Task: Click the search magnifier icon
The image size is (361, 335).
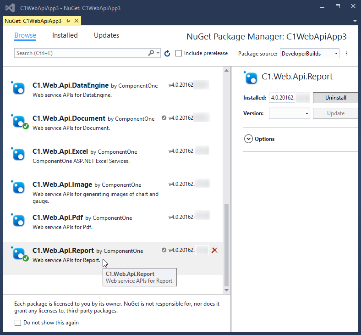Action: (151, 53)
